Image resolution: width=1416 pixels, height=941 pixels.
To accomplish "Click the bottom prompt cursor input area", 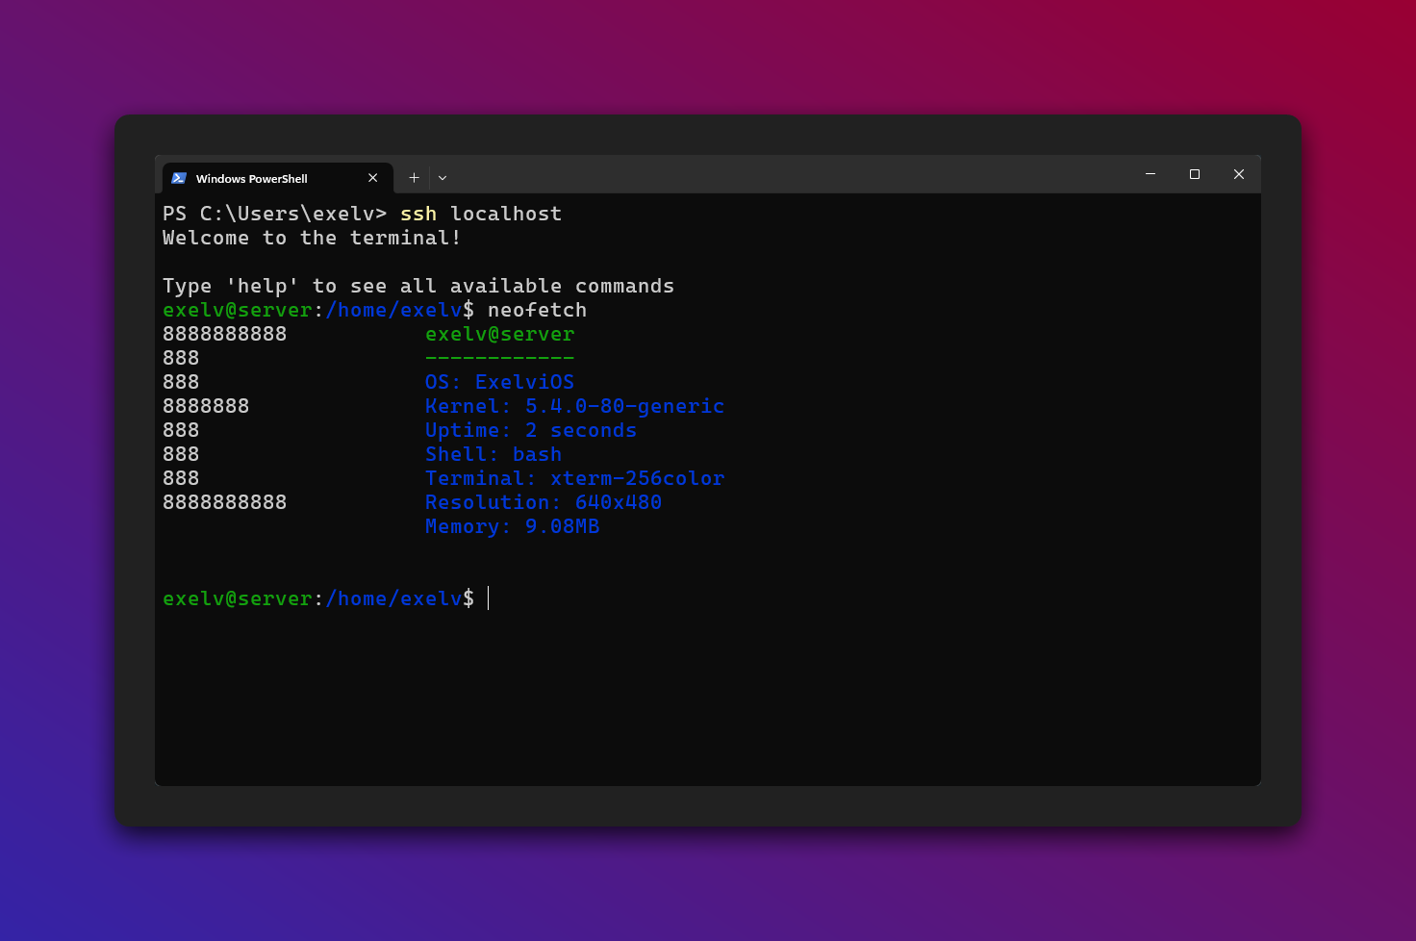I will (x=489, y=598).
